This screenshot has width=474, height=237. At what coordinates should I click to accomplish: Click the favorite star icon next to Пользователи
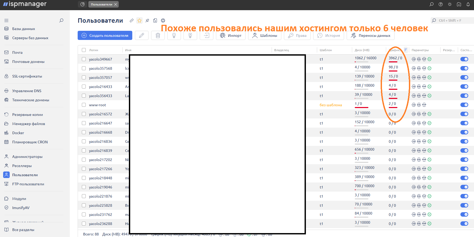click(140, 21)
